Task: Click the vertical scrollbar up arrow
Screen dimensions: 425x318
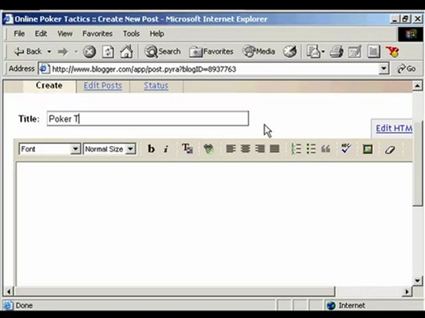Action: coord(417,86)
